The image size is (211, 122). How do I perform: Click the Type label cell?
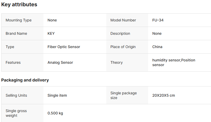(x=10, y=47)
